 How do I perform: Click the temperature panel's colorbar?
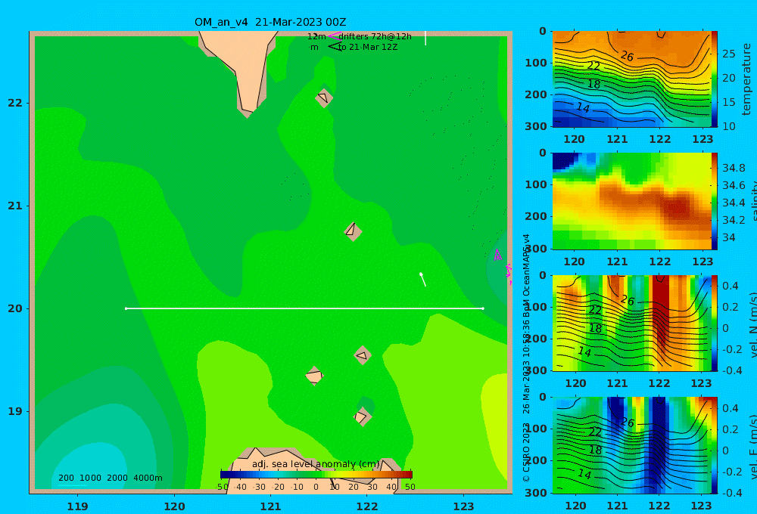click(x=715, y=79)
